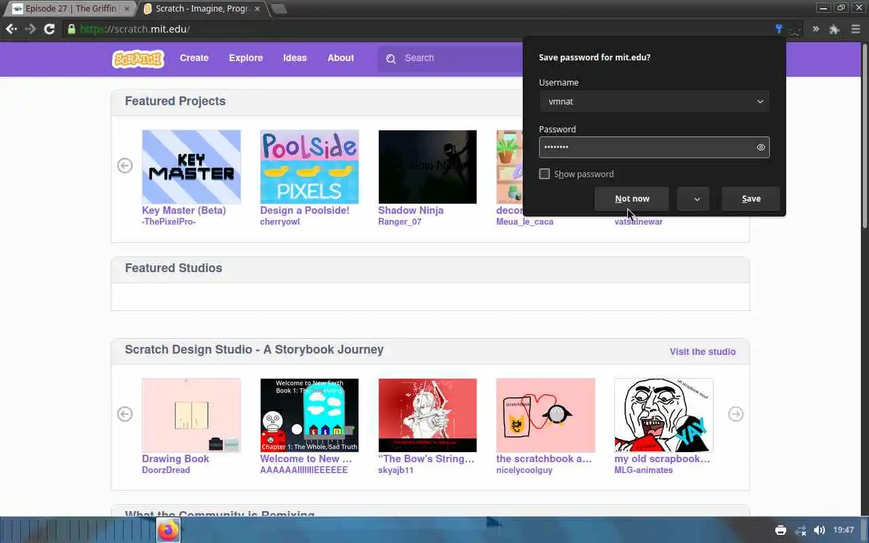Open the toolbar overflow chevrons

tap(815, 29)
